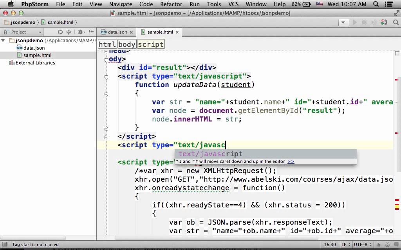Screen dimensions: 401x250
Task: Select sample.html in project tree
Action: coord(34,55)
